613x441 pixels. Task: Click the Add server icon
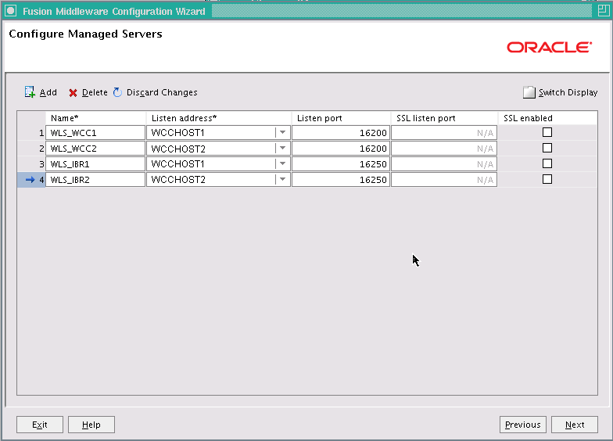(x=30, y=92)
